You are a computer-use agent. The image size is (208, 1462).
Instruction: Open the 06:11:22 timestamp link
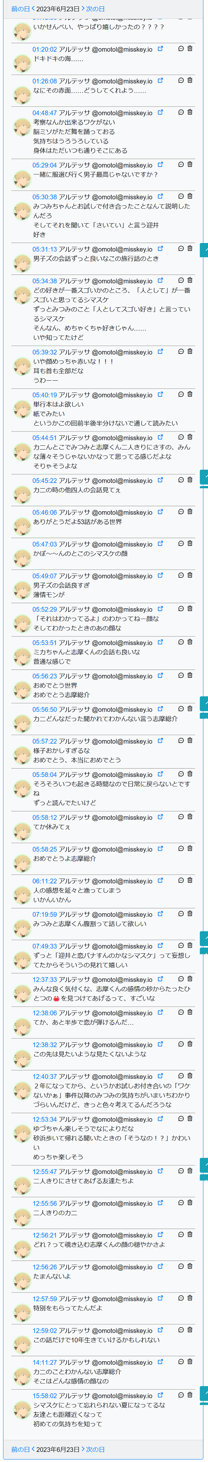click(45, 881)
